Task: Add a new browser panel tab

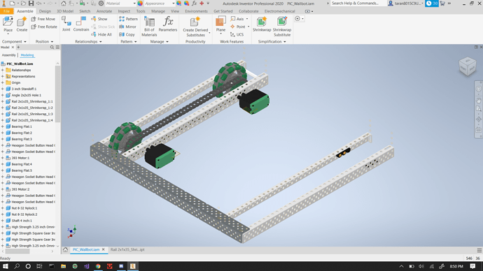Action: [x=18, y=47]
